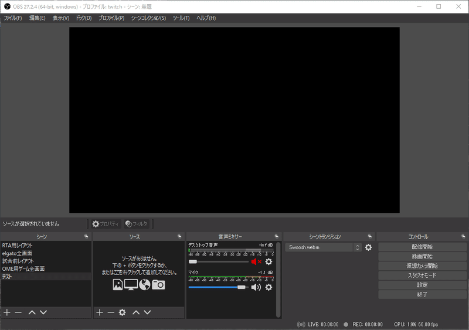This screenshot has width=469, height=330.
Task: Move source up with arrow
Action: click(x=136, y=312)
